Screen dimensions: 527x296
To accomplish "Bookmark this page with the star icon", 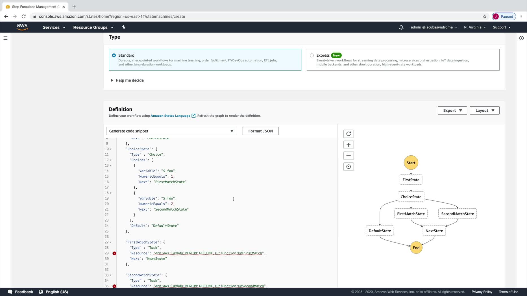I will [485, 16].
